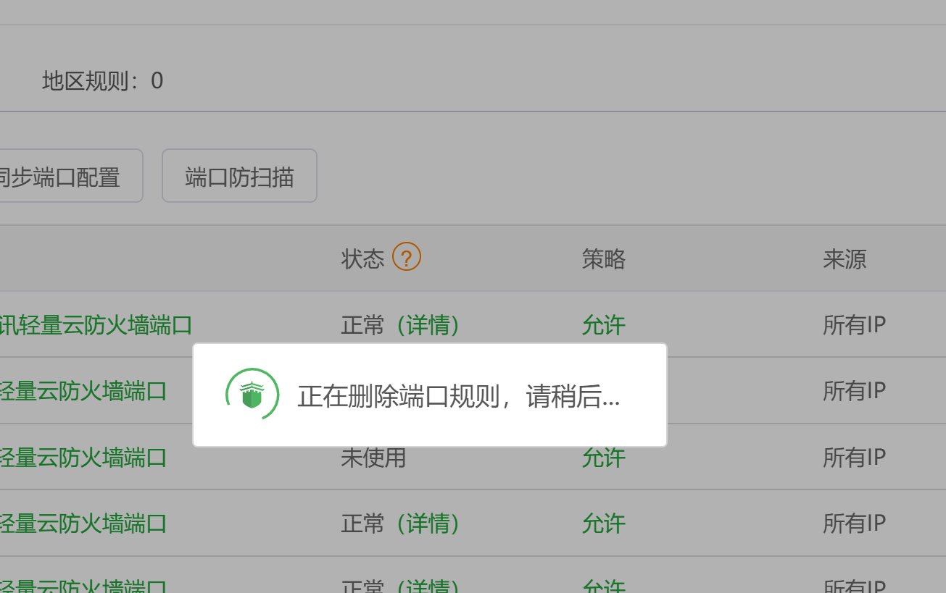Click 所有IP in the 讯轻量云防火墙端口 row
The width and height of the screenshot is (946, 593).
[x=854, y=325]
